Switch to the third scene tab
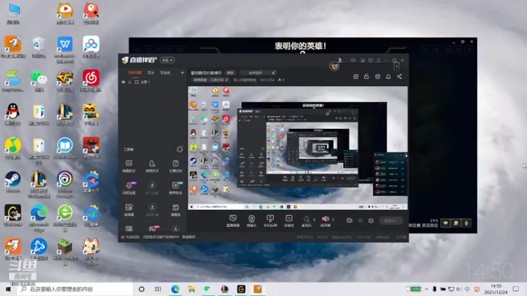 click(x=165, y=72)
